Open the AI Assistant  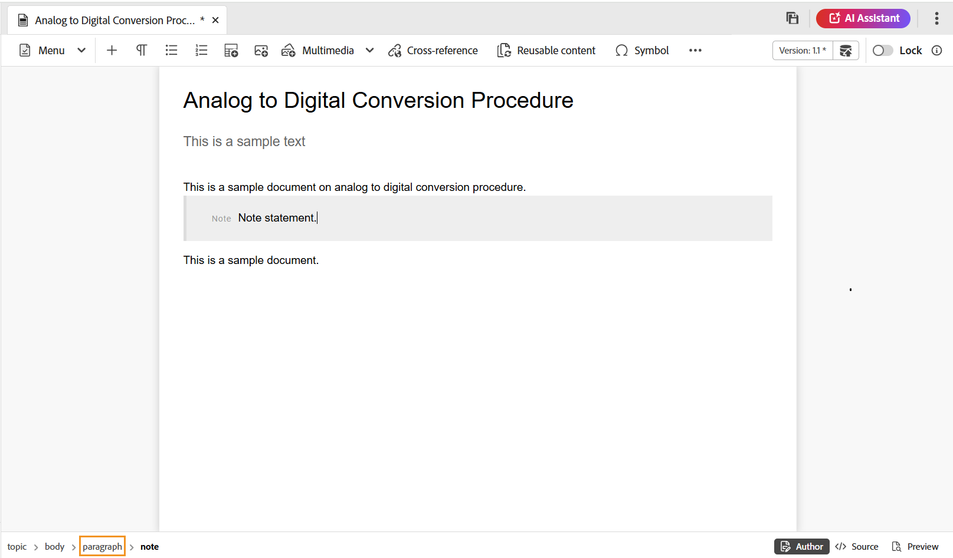(863, 18)
